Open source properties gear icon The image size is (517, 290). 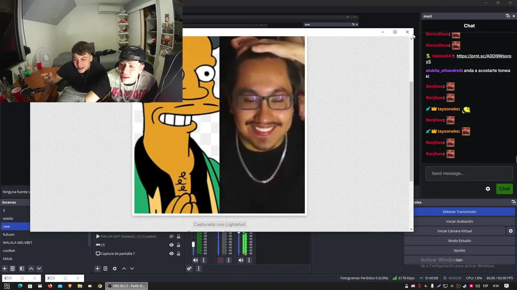click(115, 269)
